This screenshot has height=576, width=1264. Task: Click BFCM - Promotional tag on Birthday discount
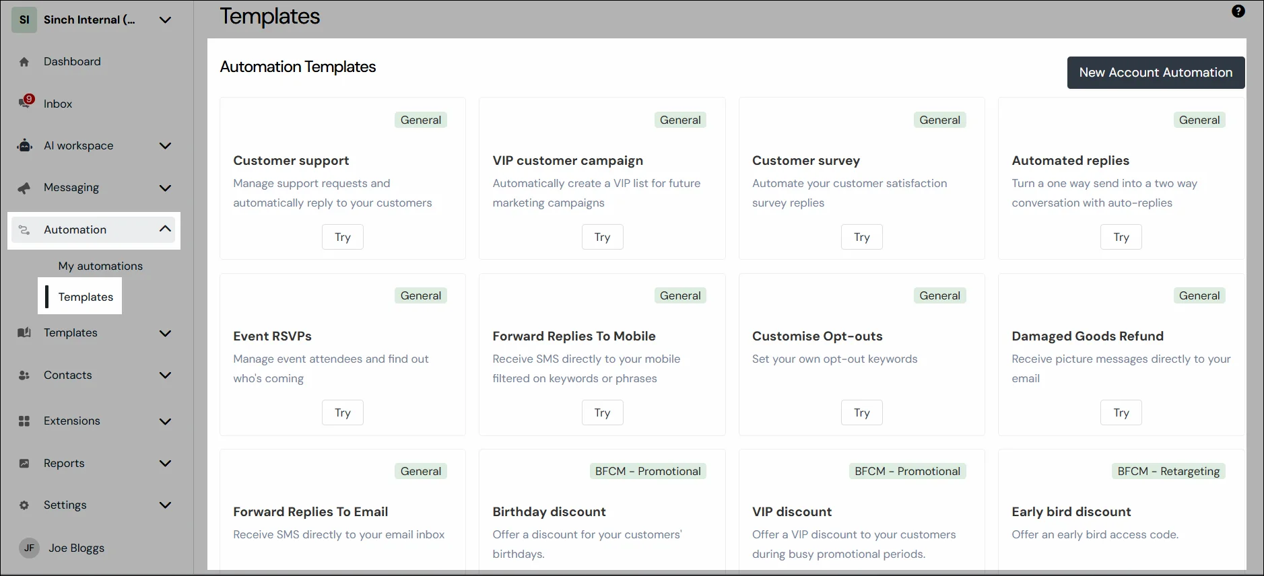[648, 472]
